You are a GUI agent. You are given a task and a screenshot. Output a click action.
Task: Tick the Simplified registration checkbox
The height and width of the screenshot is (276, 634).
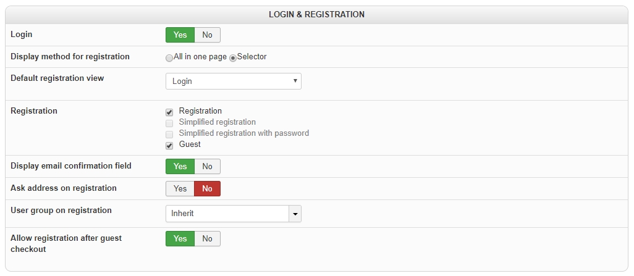coord(169,123)
